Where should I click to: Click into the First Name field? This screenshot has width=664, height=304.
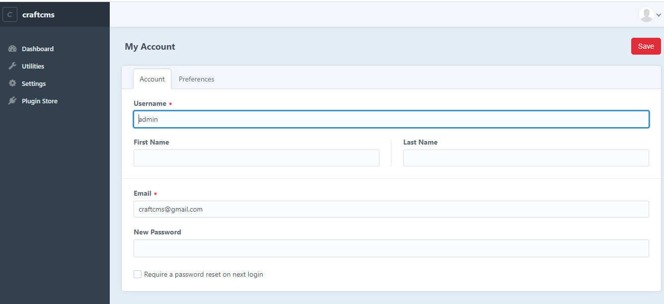(x=256, y=158)
